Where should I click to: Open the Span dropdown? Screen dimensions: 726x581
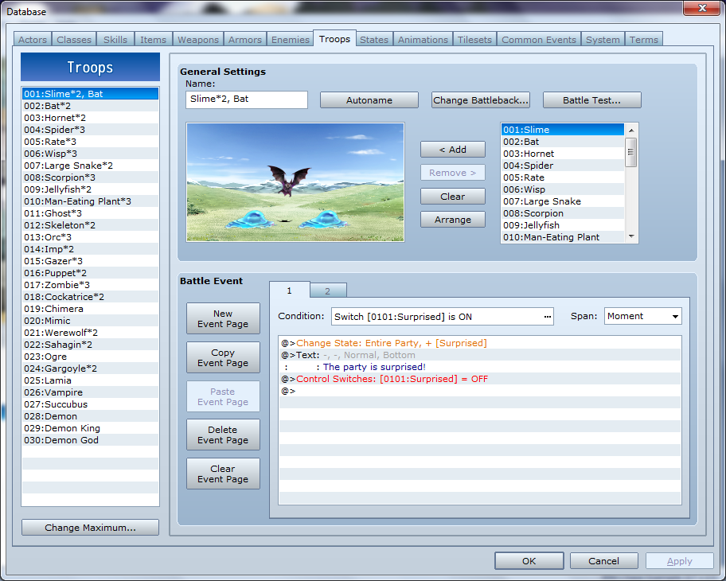click(x=642, y=316)
